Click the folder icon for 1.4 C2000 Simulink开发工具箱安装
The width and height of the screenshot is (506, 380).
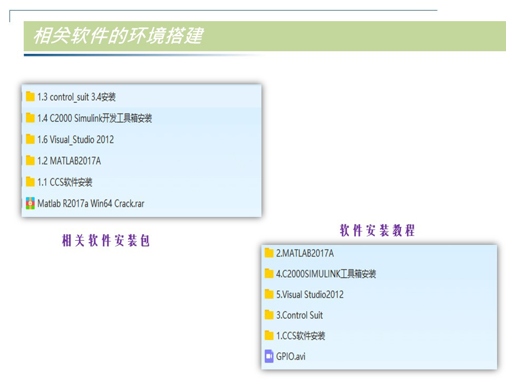[x=30, y=118]
